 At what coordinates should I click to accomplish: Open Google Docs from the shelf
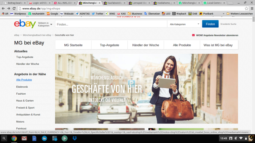[x=34, y=138]
